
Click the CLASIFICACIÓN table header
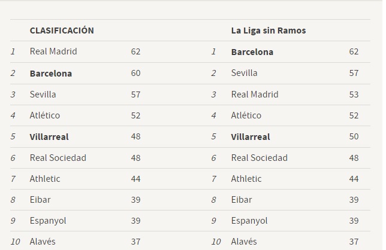[62, 30]
